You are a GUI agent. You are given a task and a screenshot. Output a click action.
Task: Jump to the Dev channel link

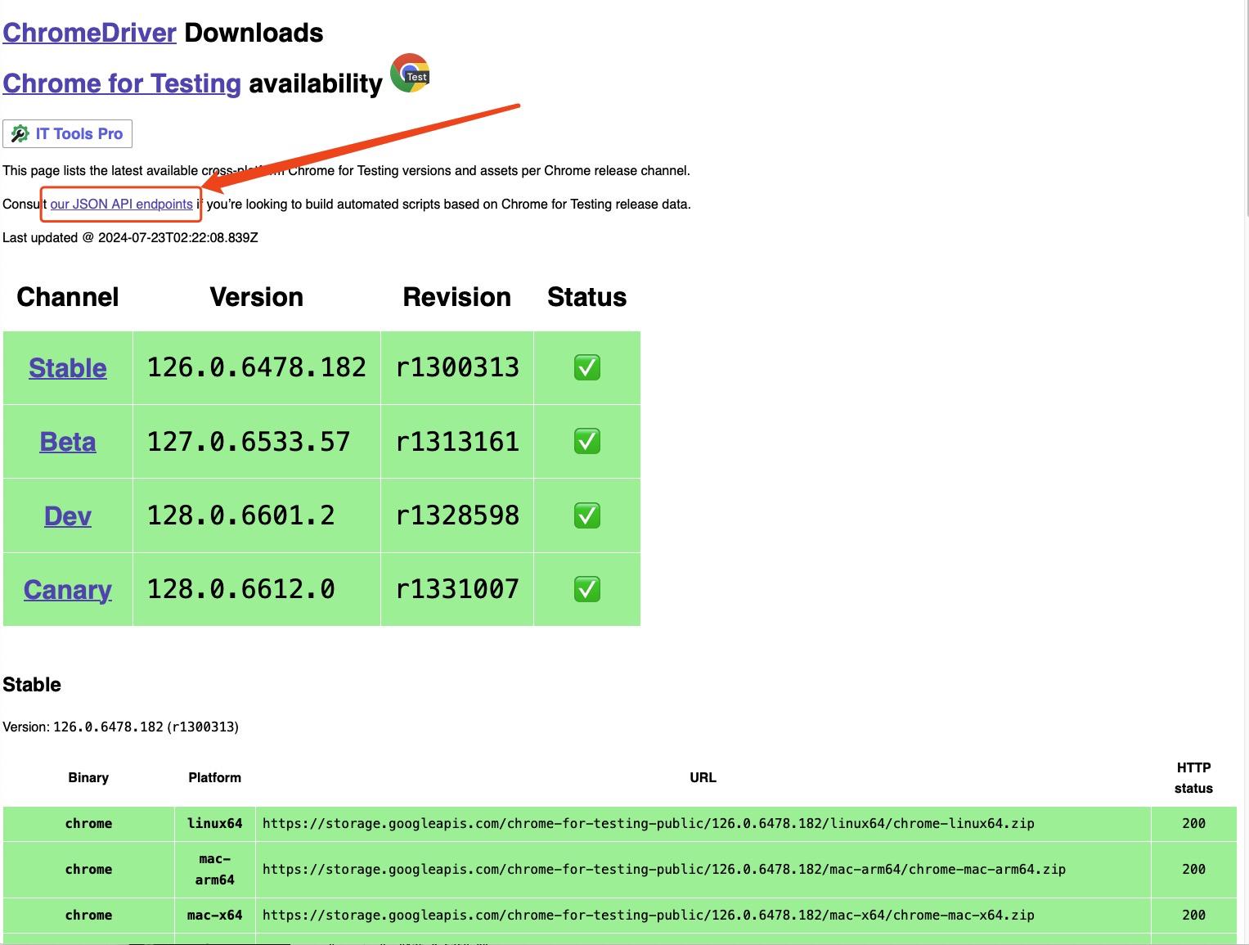pos(68,516)
